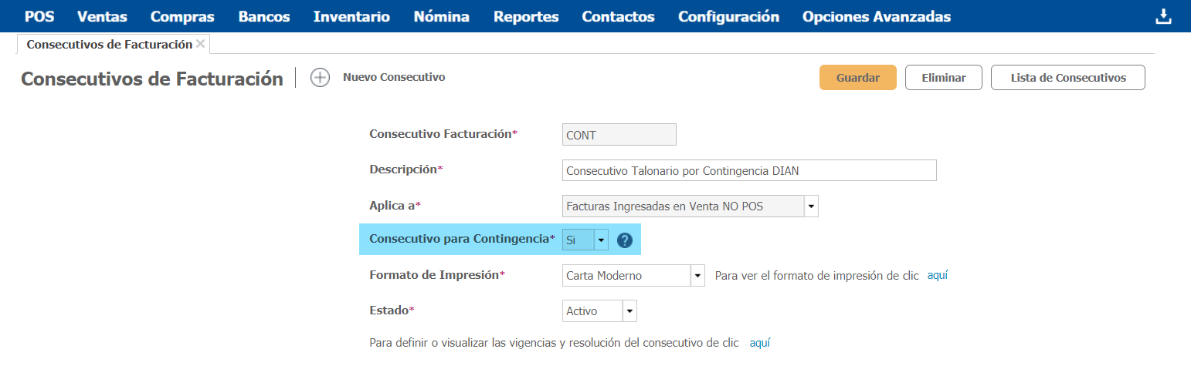
Task: Go to the POS menu
Action: coord(39,17)
